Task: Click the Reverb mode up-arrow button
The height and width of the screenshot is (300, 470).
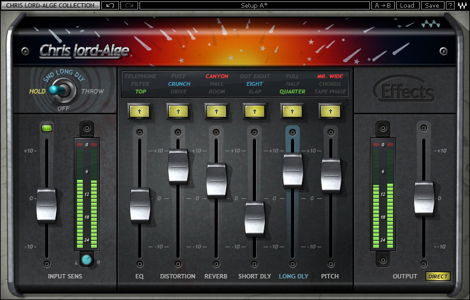Action: coord(217,112)
